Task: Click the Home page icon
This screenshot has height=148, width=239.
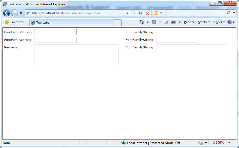Action: (x=142, y=22)
